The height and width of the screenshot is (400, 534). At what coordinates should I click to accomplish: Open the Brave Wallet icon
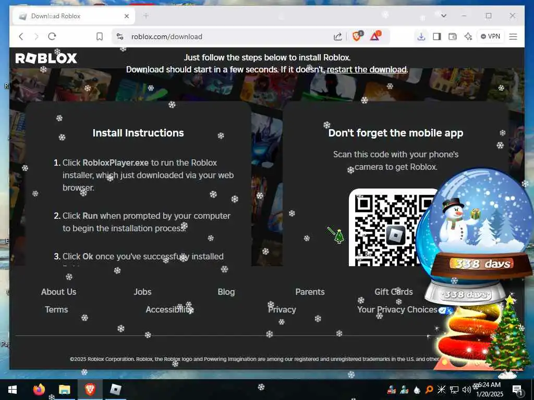(453, 36)
